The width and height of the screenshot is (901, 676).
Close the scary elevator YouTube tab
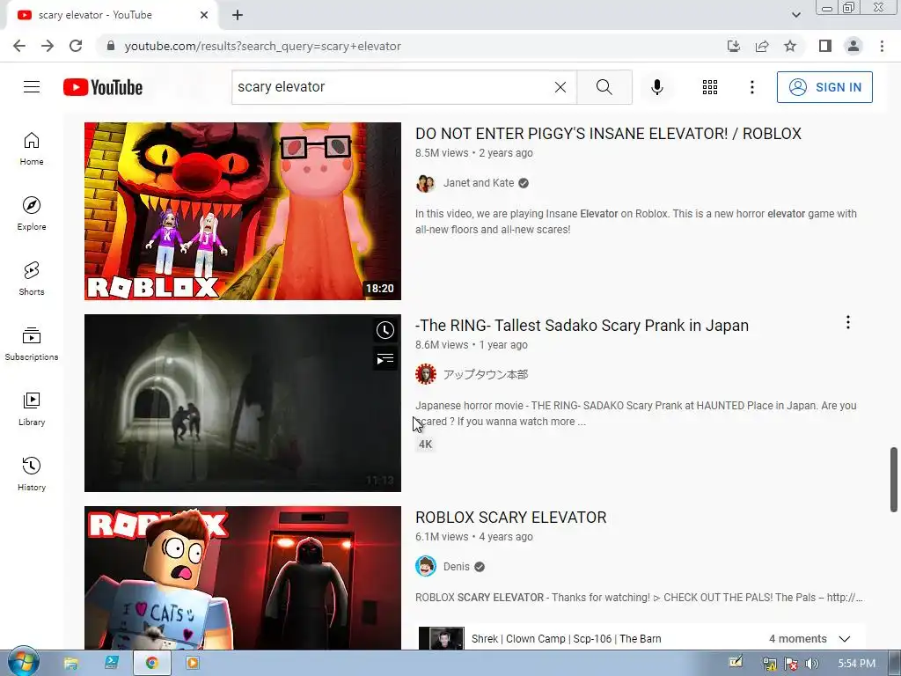click(x=204, y=15)
